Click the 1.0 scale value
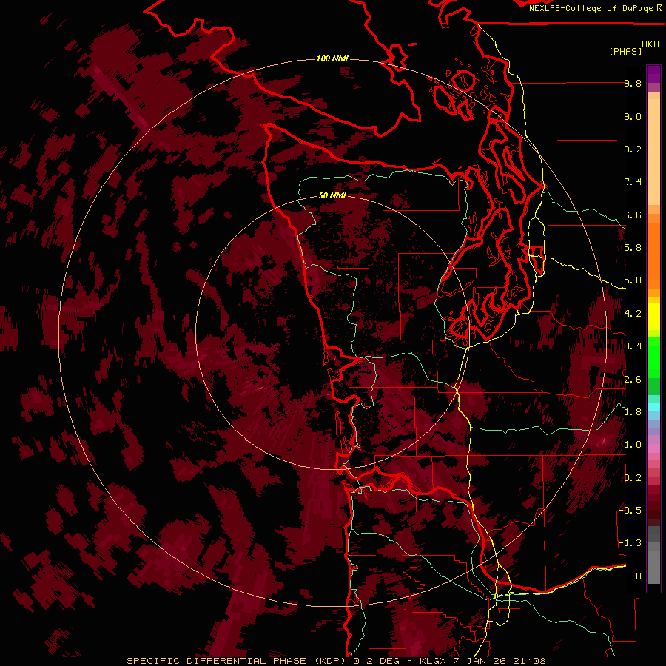Screen dimensions: 666x666 coord(633,445)
